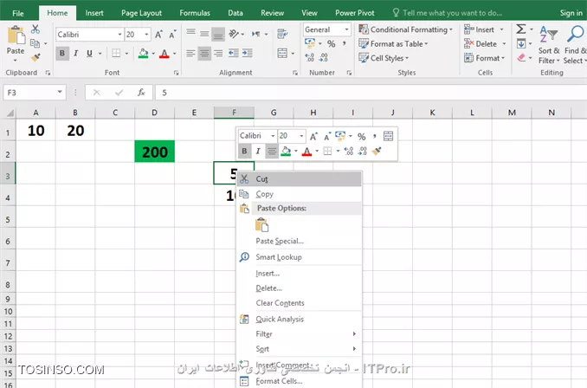
Task: Click the Format cells ribbon button
Action: click(x=485, y=58)
